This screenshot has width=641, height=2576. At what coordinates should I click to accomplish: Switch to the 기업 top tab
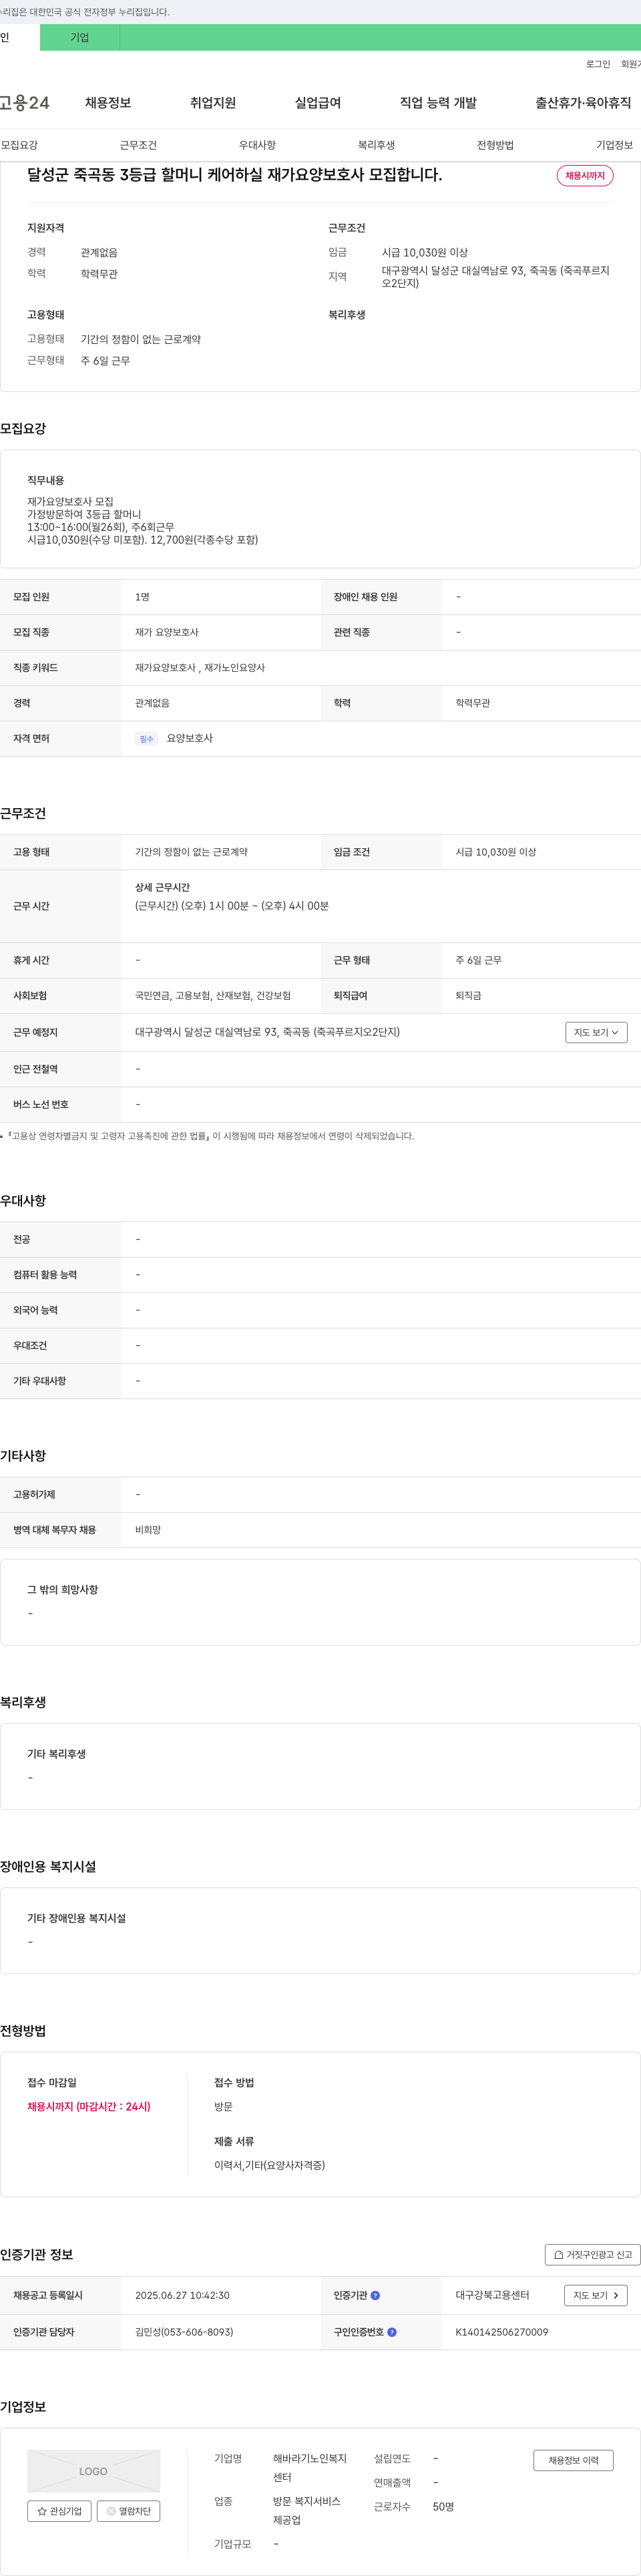pyautogui.click(x=80, y=37)
